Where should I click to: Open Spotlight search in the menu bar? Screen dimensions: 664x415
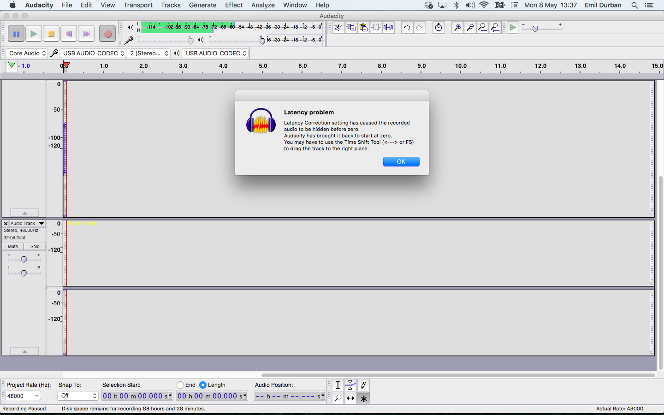[x=634, y=5]
